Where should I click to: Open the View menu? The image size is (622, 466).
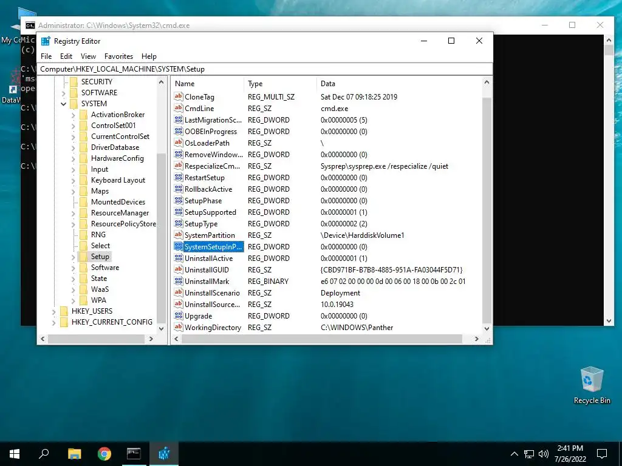(88, 56)
